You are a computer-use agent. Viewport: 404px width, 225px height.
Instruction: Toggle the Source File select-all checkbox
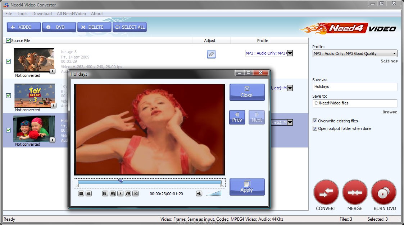tap(9, 41)
